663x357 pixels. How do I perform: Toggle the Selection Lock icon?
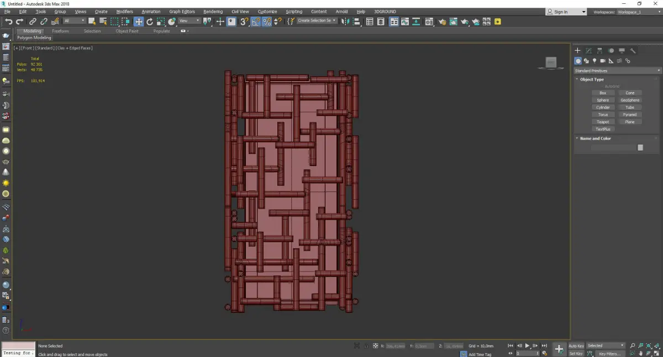(x=366, y=346)
